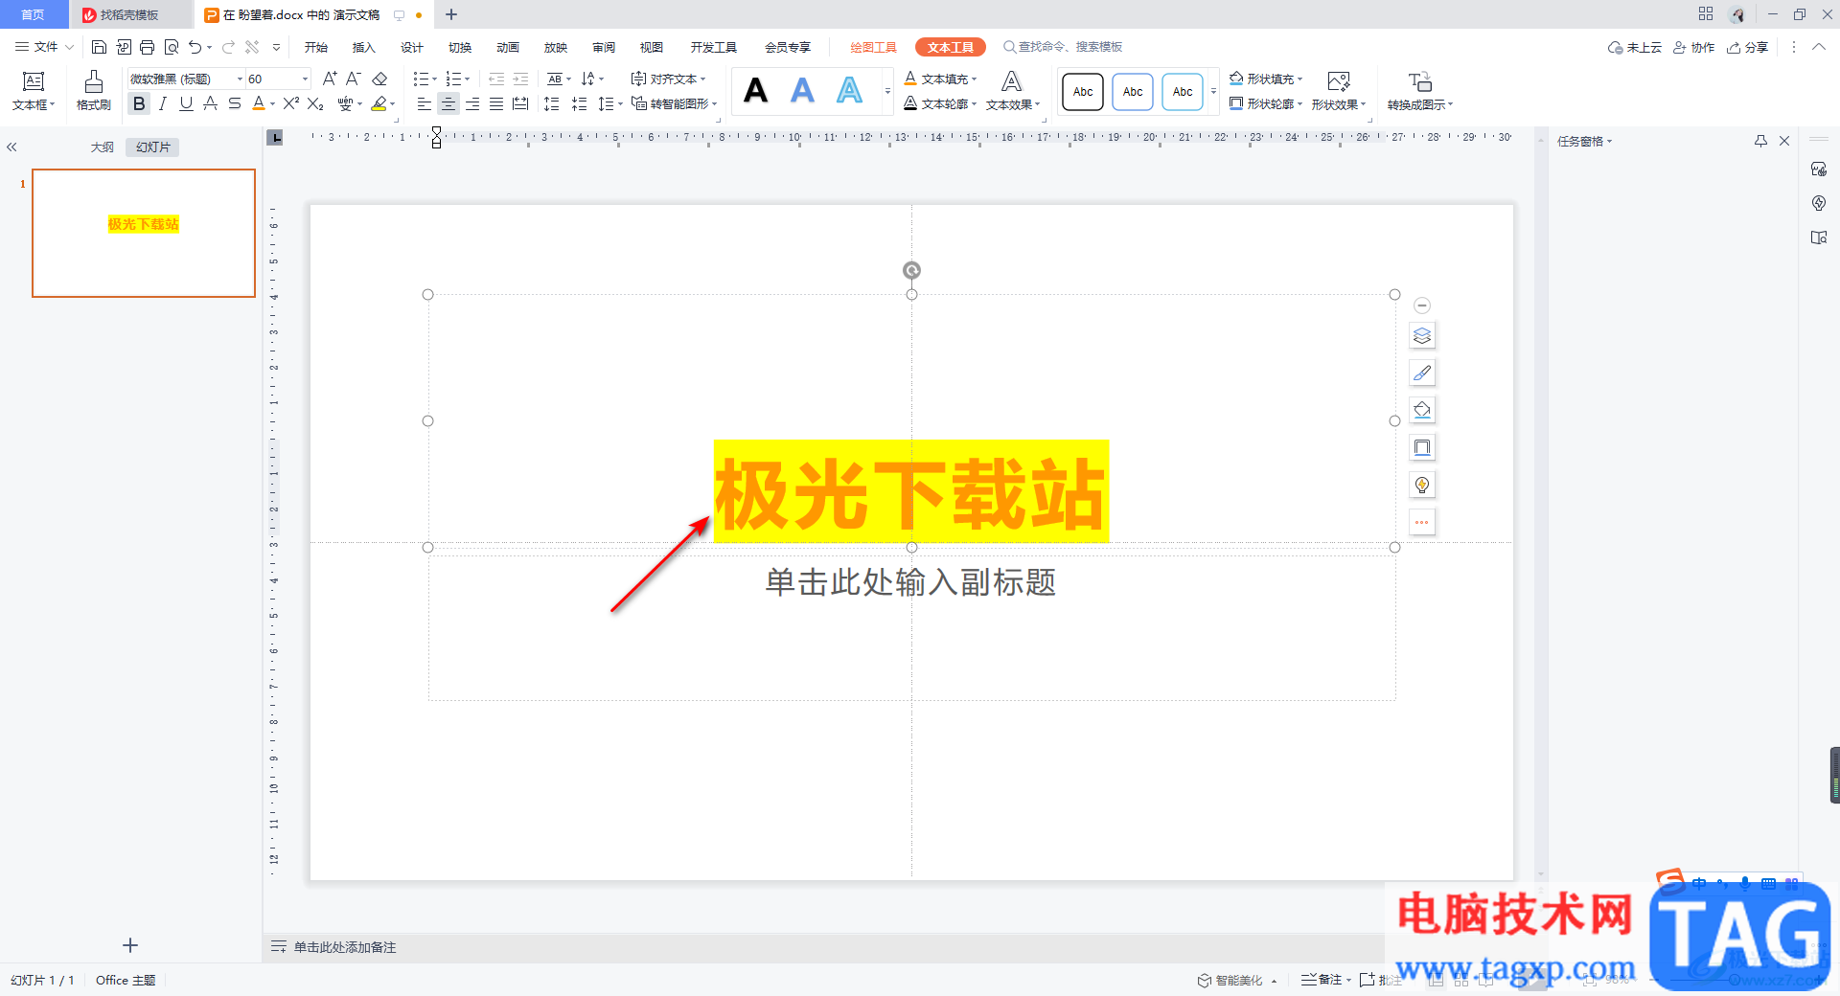1840x996 pixels.
Task: Click the Format Painter brush
Action: (x=94, y=91)
